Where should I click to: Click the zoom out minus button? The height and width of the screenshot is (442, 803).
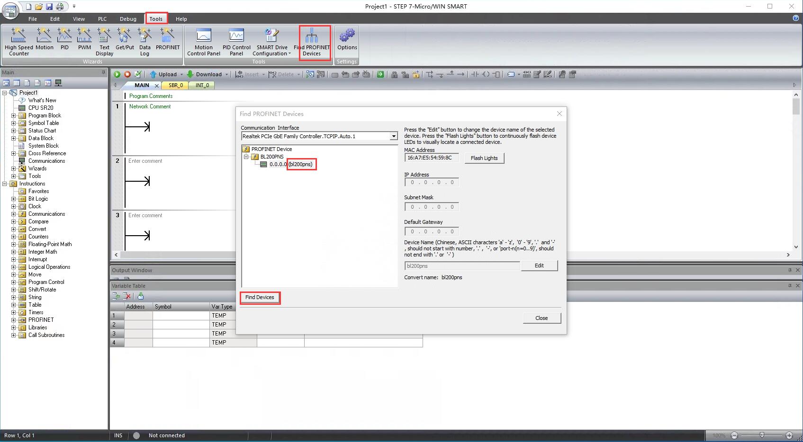734,435
